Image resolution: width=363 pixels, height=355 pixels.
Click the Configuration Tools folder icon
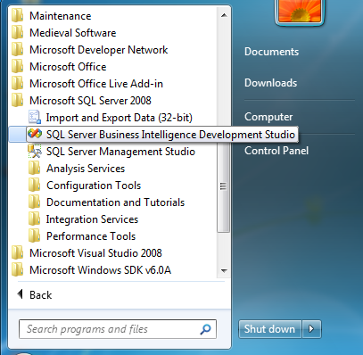point(34,186)
